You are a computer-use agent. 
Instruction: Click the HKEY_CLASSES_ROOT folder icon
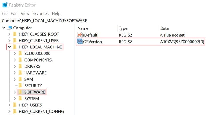[x=15, y=34]
